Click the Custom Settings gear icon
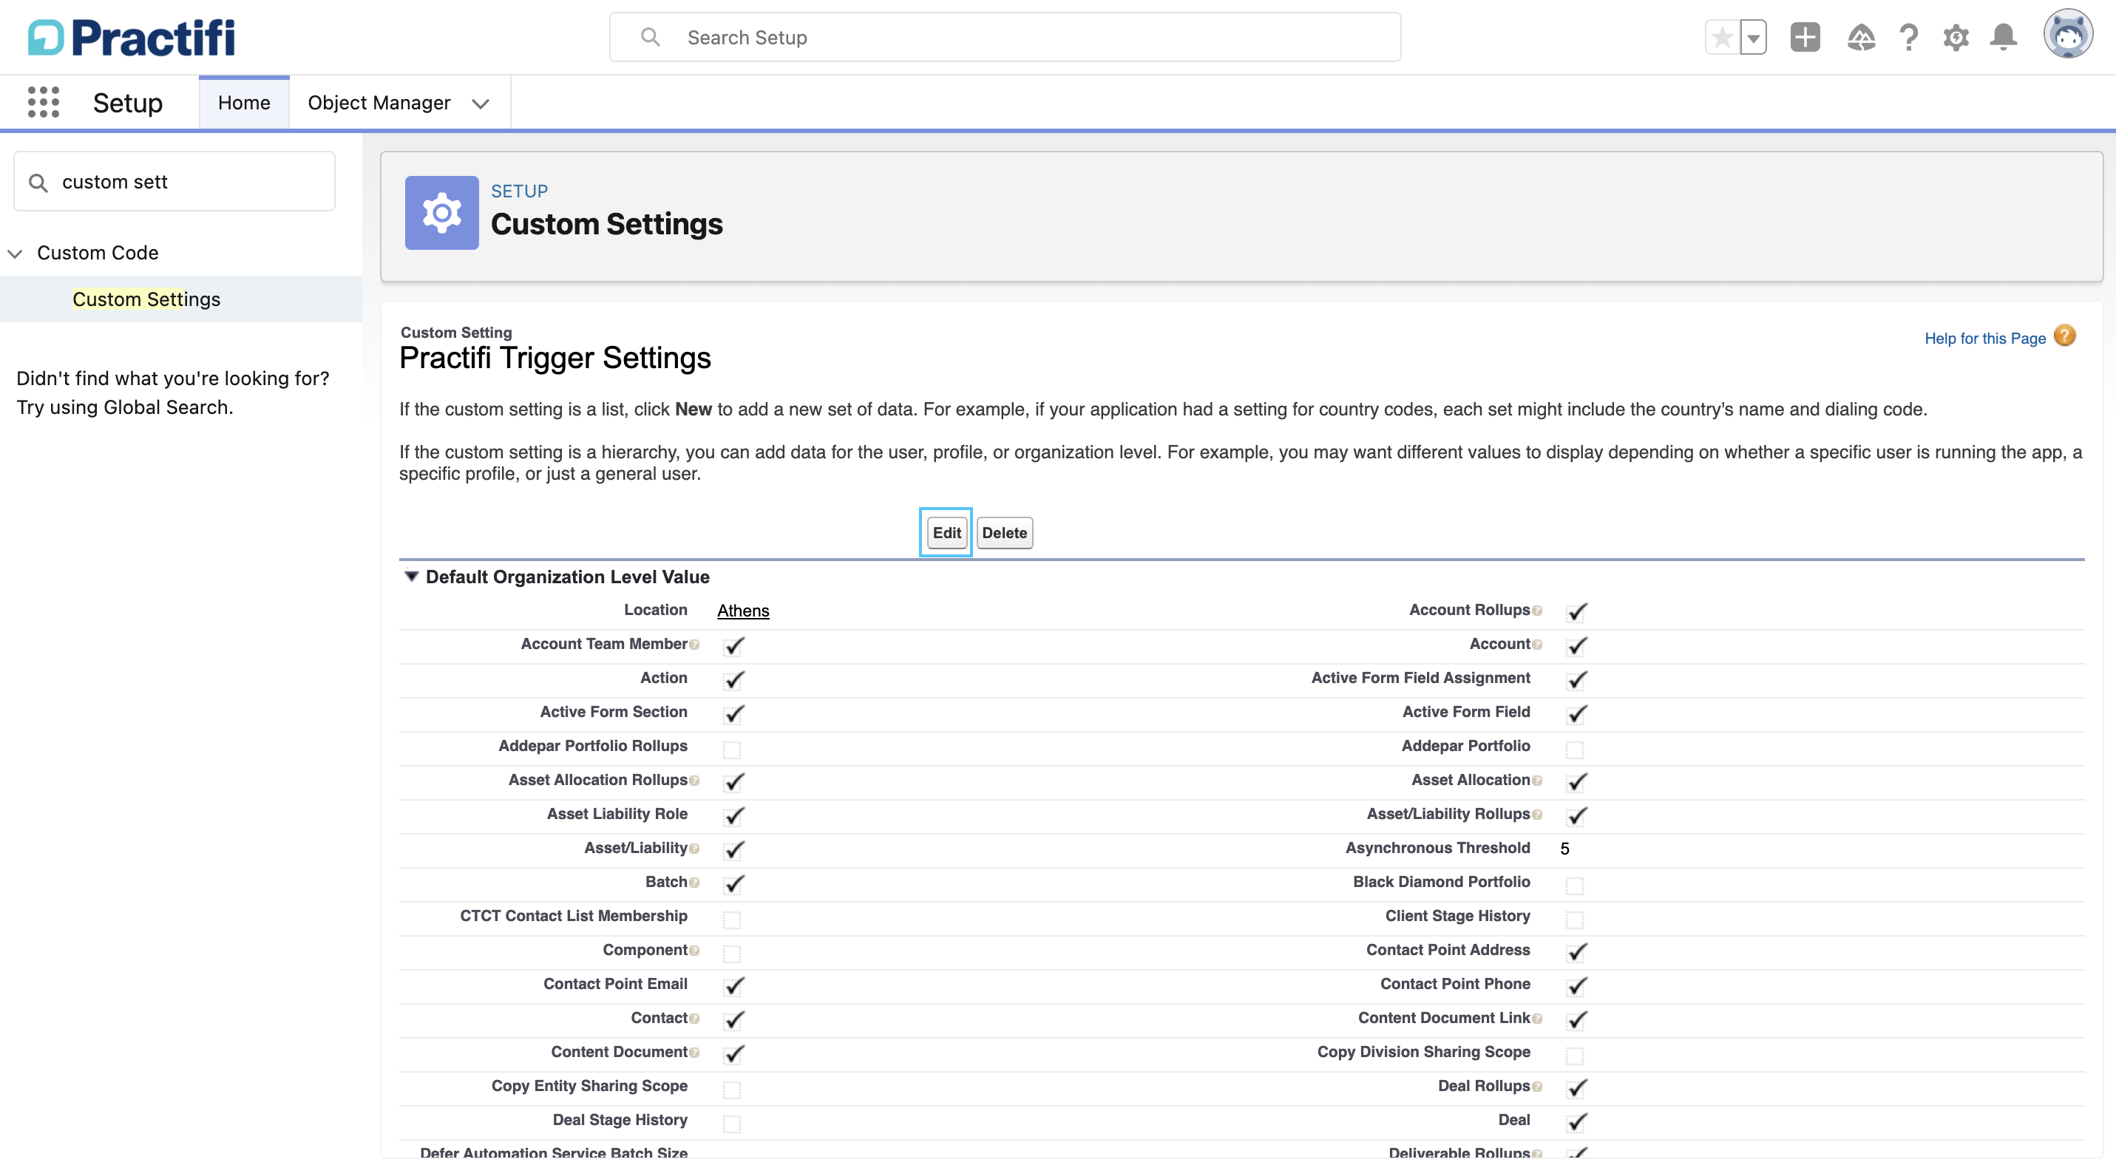The height and width of the screenshot is (1165, 2116). click(441, 213)
